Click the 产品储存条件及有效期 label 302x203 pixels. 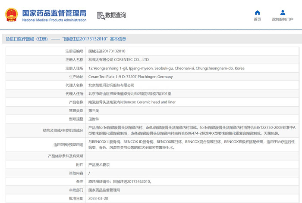click(x=66, y=156)
